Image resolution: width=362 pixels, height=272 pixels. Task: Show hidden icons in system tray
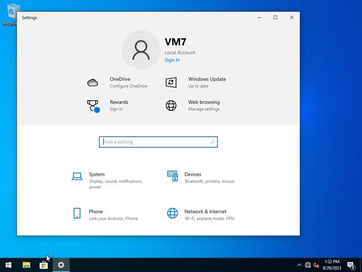[x=299, y=265]
